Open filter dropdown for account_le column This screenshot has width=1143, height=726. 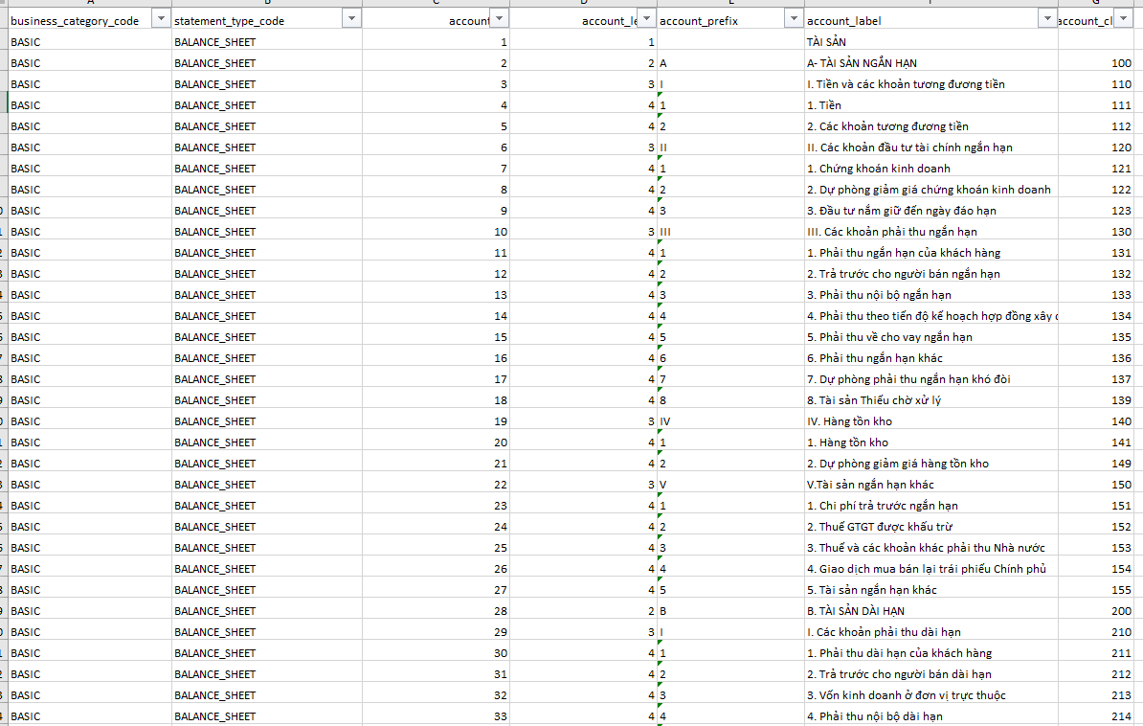pos(646,19)
